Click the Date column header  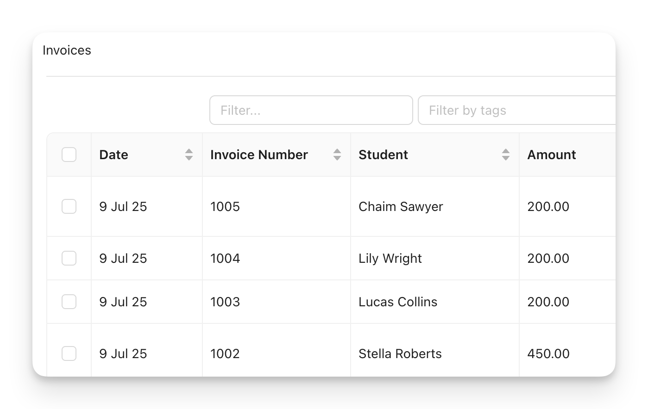113,155
